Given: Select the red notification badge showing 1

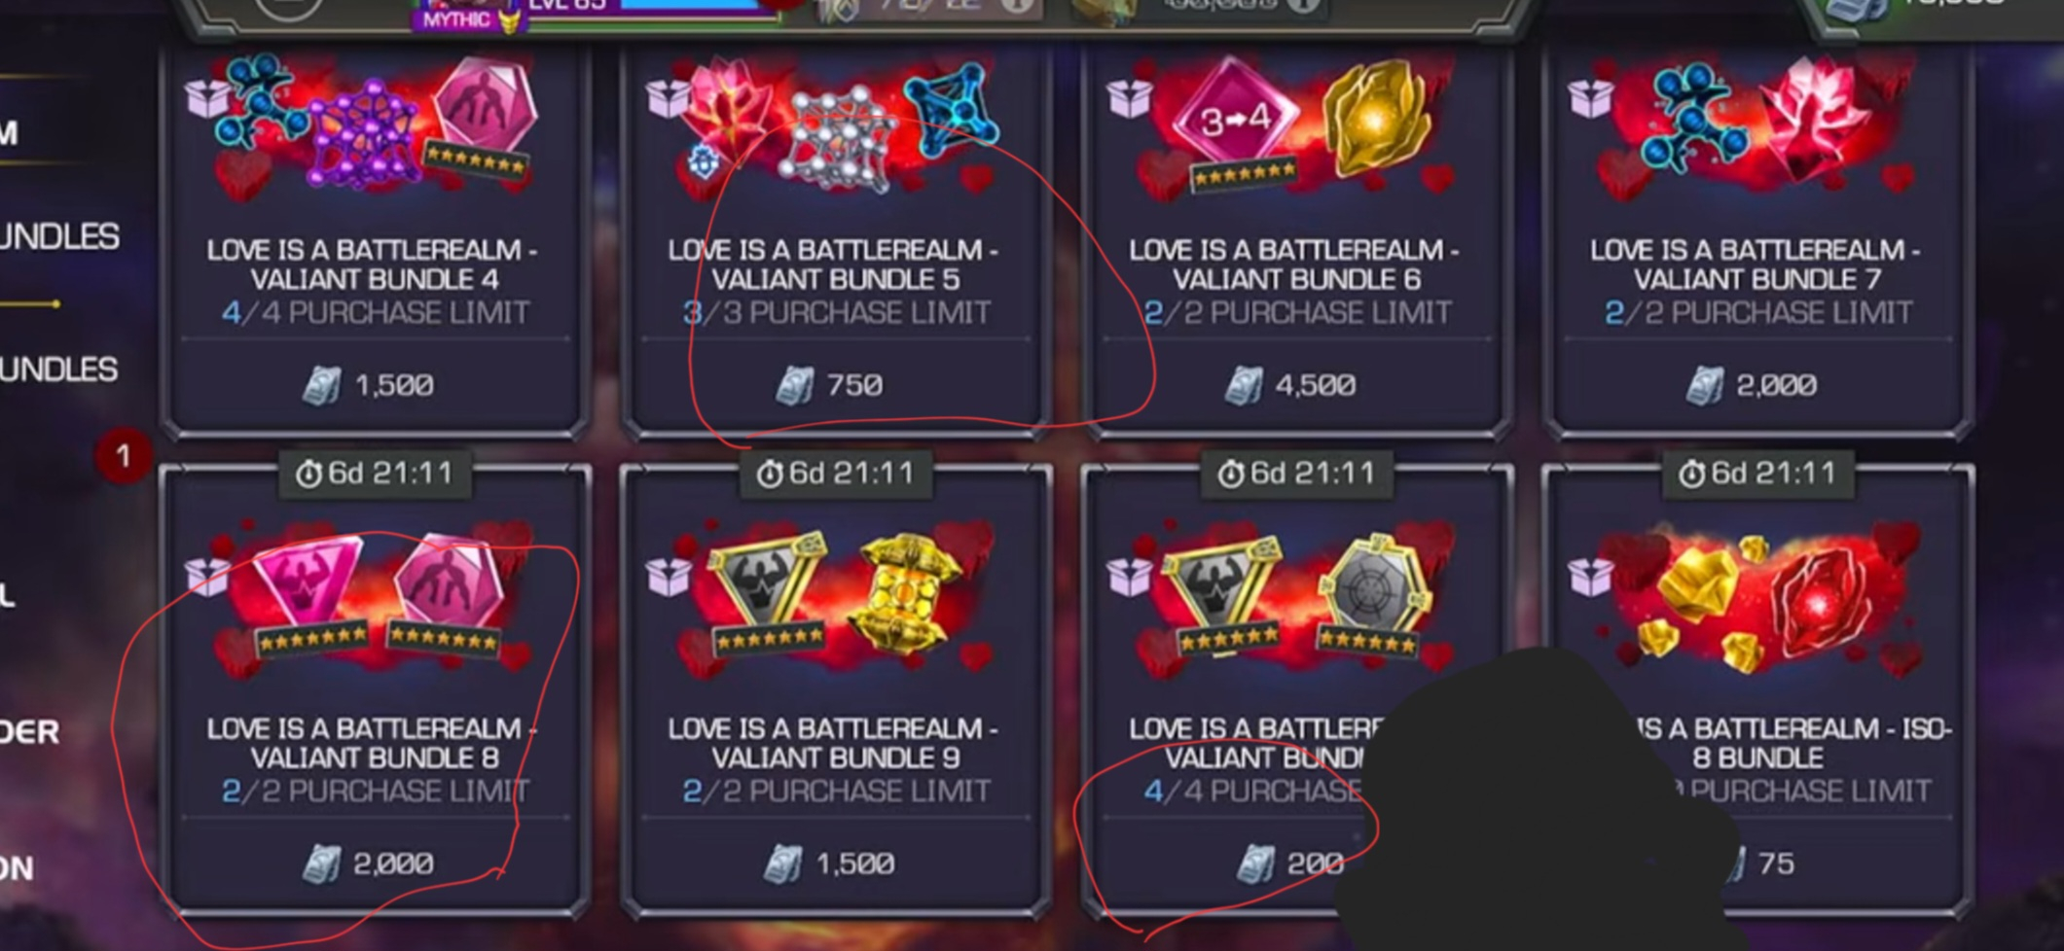Looking at the screenshot, I should [123, 455].
